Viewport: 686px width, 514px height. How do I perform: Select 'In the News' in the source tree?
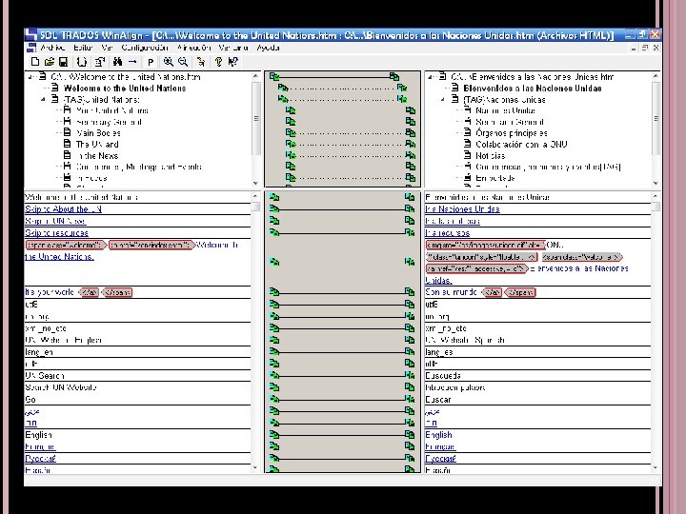97,155
